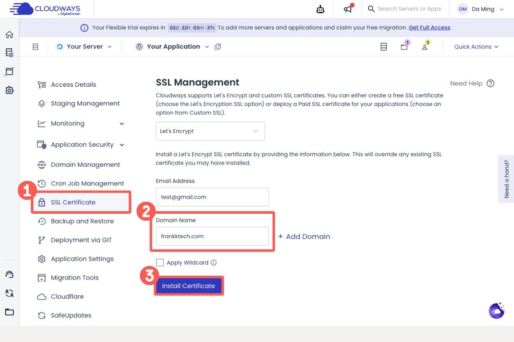Open Domain Management in sidebar
The width and height of the screenshot is (514, 342).
click(x=86, y=165)
